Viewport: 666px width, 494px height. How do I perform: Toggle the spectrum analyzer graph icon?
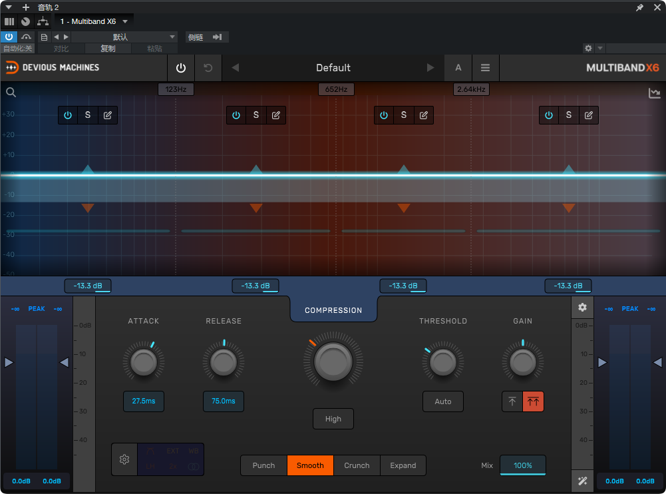click(655, 93)
